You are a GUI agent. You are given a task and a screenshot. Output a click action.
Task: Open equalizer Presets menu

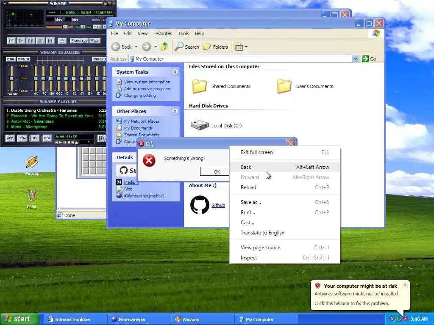pyautogui.click(x=99, y=59)
